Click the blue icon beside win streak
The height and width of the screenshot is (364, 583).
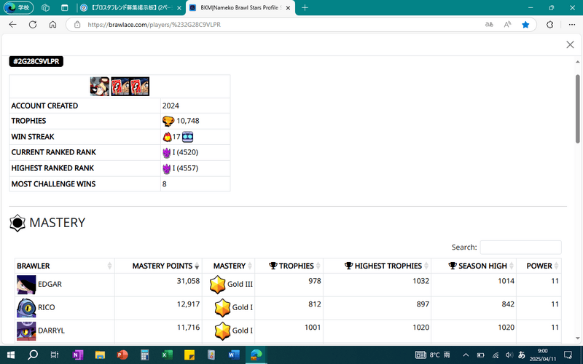click(x=187, y=137)
